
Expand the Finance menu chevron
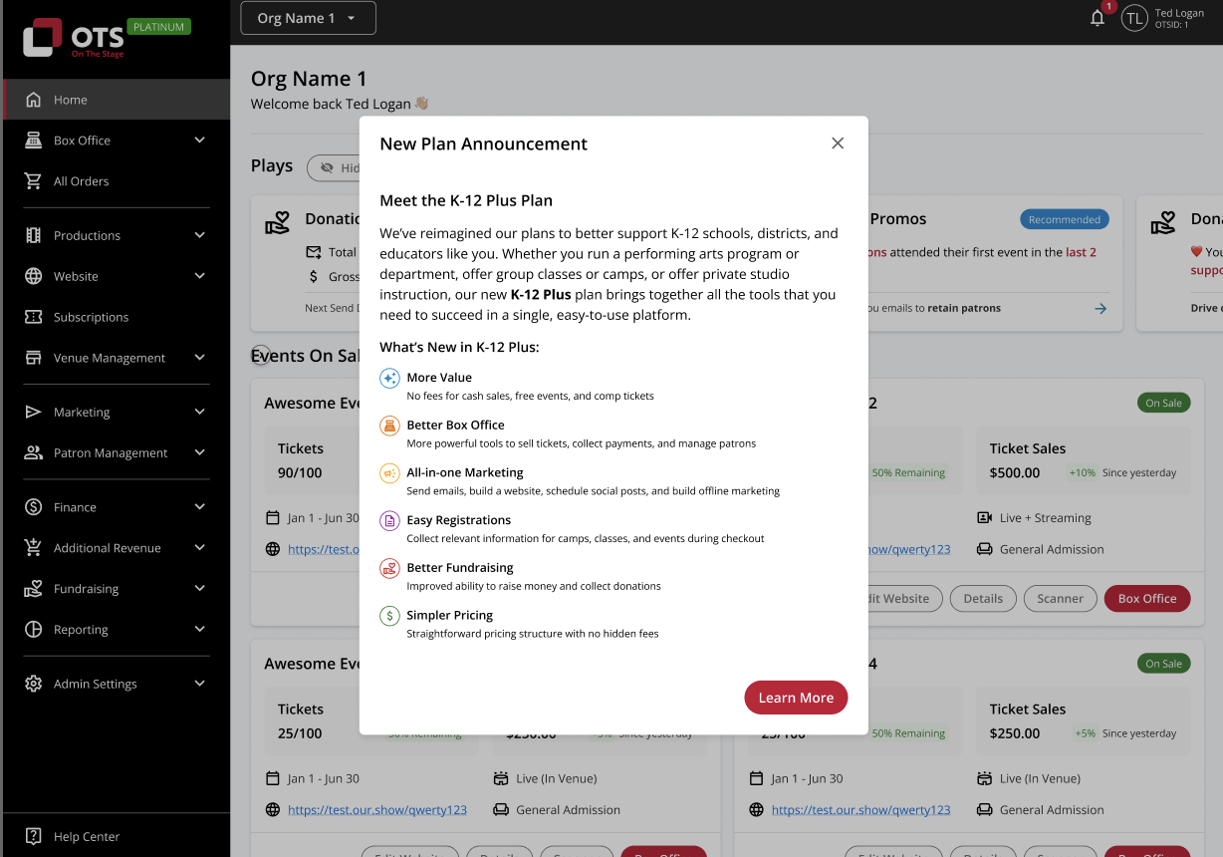199,507
